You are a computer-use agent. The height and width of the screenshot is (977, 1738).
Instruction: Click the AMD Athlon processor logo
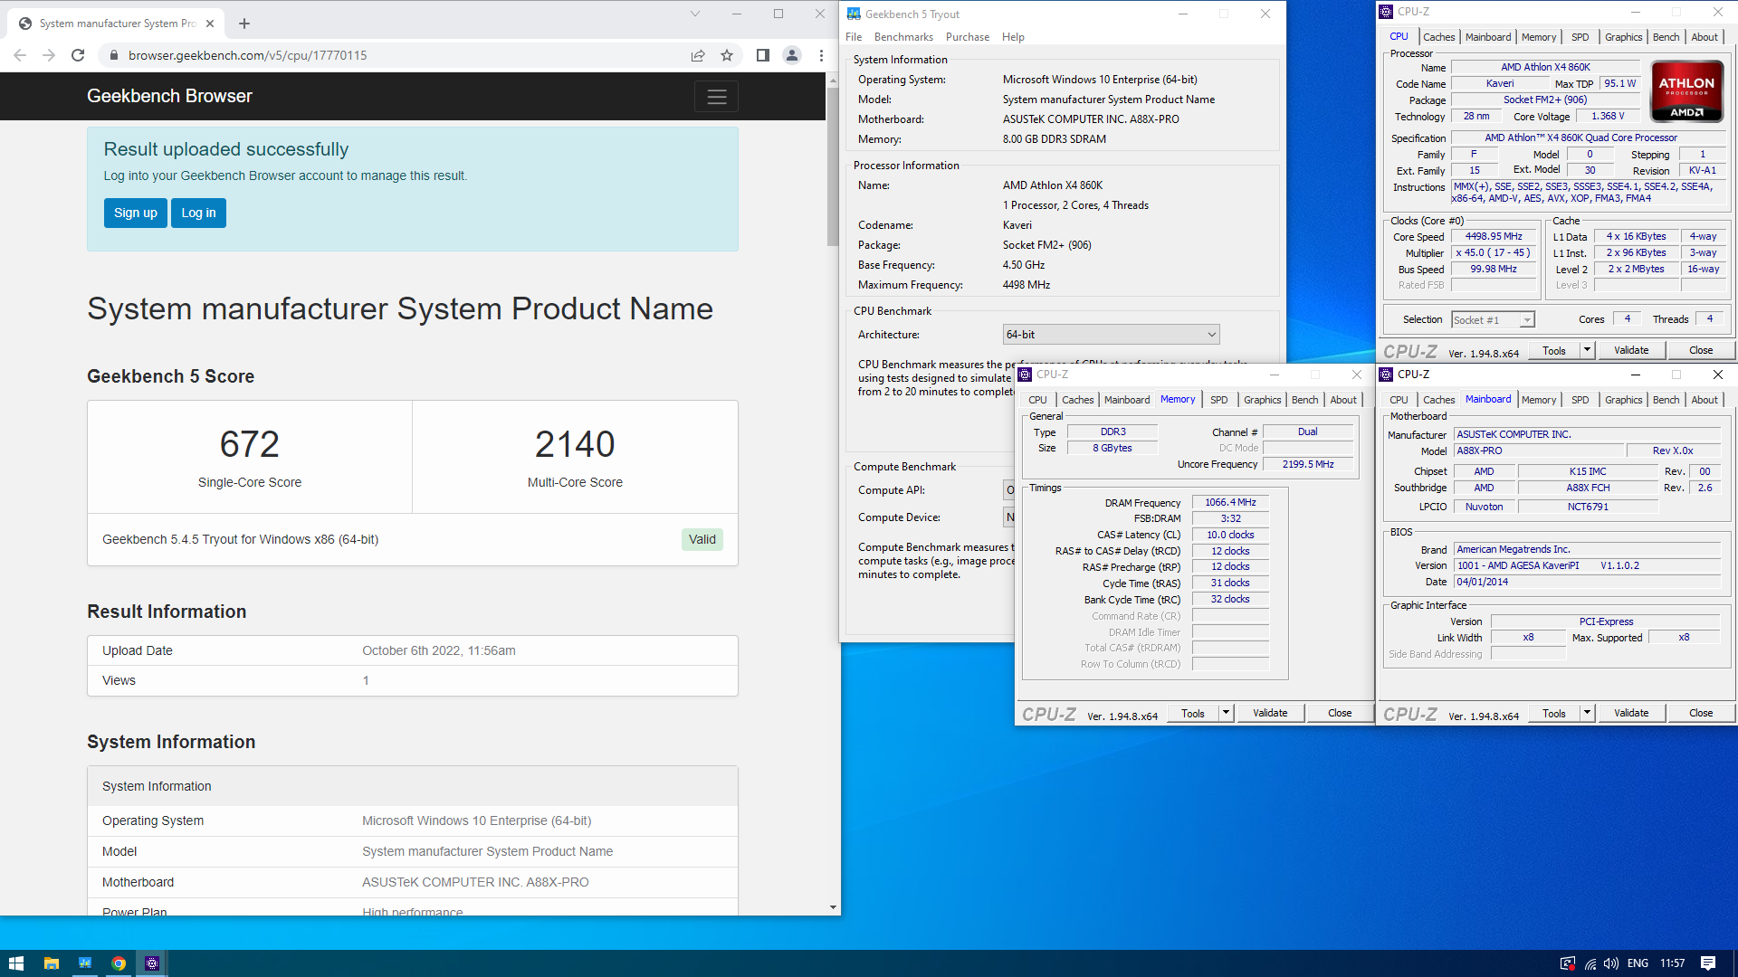1686,91
